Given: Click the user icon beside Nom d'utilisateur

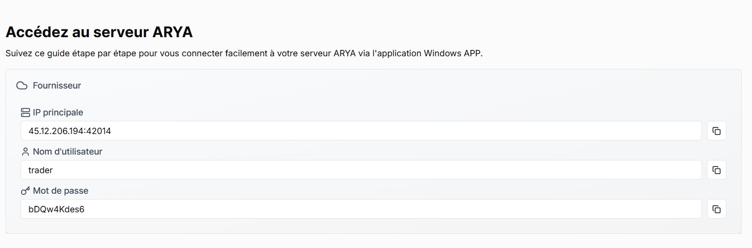Looking at the screenshot, I should pos(26,152).
